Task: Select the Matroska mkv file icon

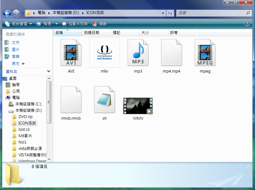Action: [105, 53]
